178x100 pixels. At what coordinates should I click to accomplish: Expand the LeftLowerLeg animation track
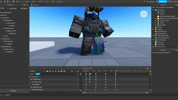point(32,82)
